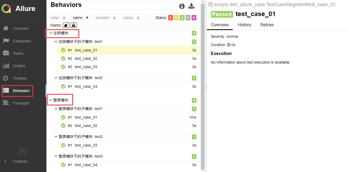This screenshot has width=348, height=172.
Task: Open the Overview home icon in sidebar
Action: tap(6, 28)
